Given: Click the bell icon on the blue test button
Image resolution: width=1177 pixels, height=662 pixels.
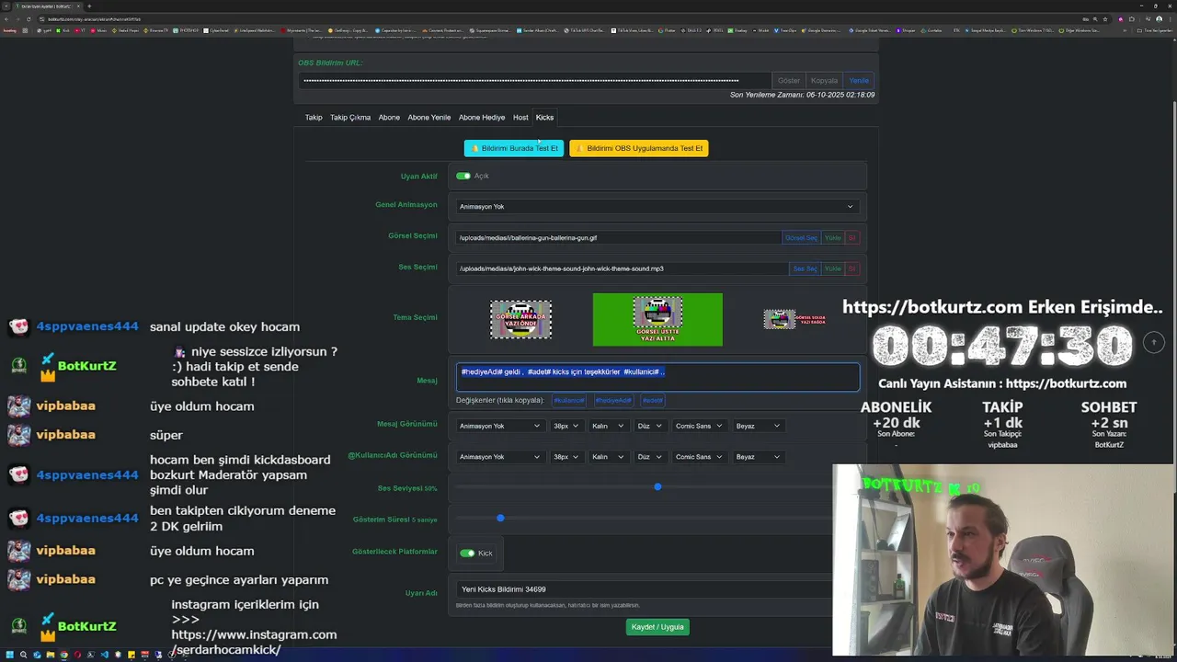Looking at the screenshot, I should coord(475,148).
